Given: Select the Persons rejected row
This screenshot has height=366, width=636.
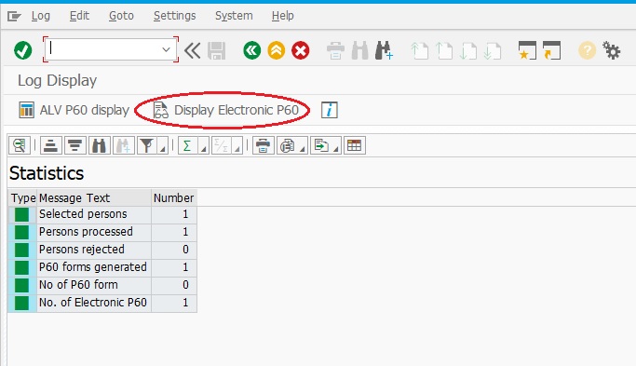Looking at the screenshot, I should [102, 250].
